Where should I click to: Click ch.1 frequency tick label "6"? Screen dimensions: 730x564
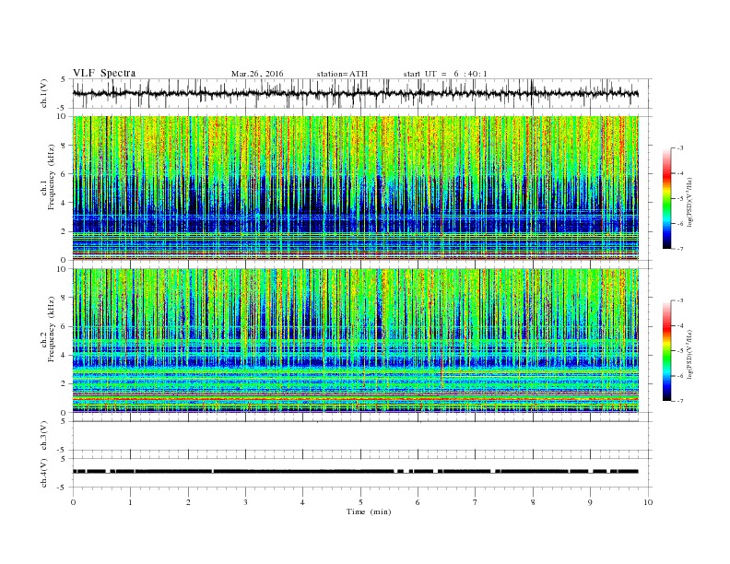[64, 174]
